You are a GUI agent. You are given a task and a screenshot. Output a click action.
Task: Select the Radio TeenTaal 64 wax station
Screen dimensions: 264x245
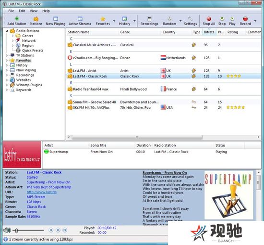click(164, 89)
